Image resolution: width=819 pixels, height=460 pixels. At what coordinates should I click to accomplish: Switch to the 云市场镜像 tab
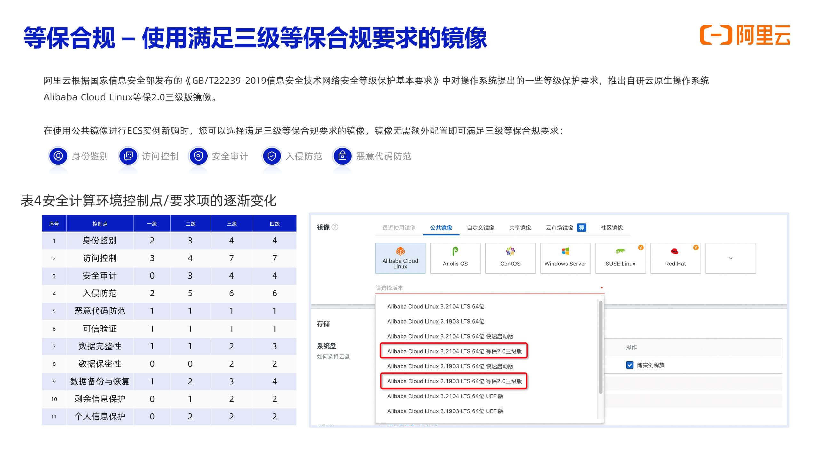click(559, 227)
